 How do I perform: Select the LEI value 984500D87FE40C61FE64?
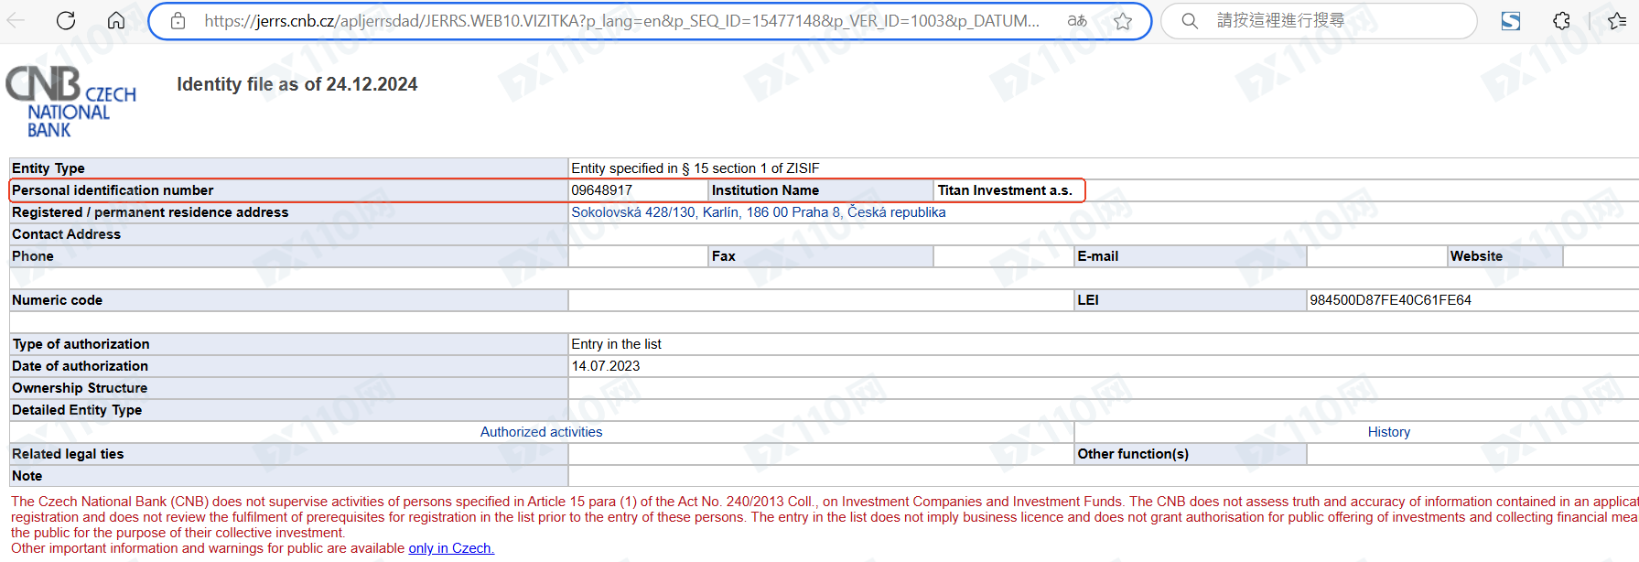pyautogui.click(x=1391, y=300)
